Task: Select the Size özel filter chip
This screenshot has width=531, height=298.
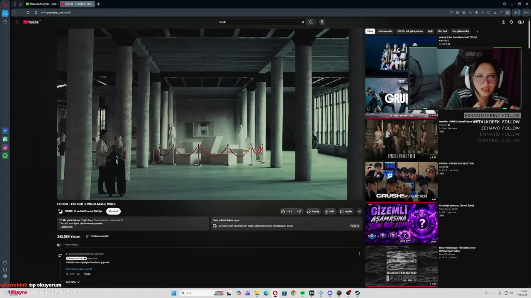Action: point(443,31)
